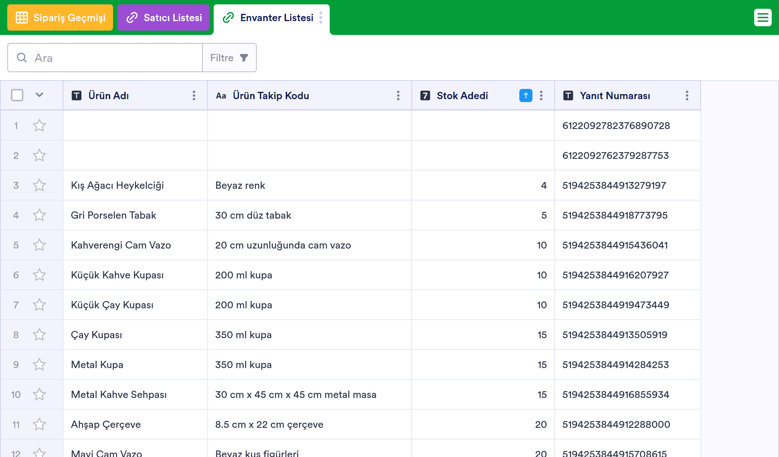Open Ürün Adı column options menu
Image resolution: width=779 pixels, height=457 pixels.
point(194,95)
